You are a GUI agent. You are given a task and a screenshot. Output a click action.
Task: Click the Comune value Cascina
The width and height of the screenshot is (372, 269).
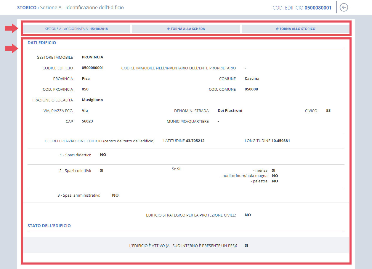pyautogui.click(x=252, y=79)
